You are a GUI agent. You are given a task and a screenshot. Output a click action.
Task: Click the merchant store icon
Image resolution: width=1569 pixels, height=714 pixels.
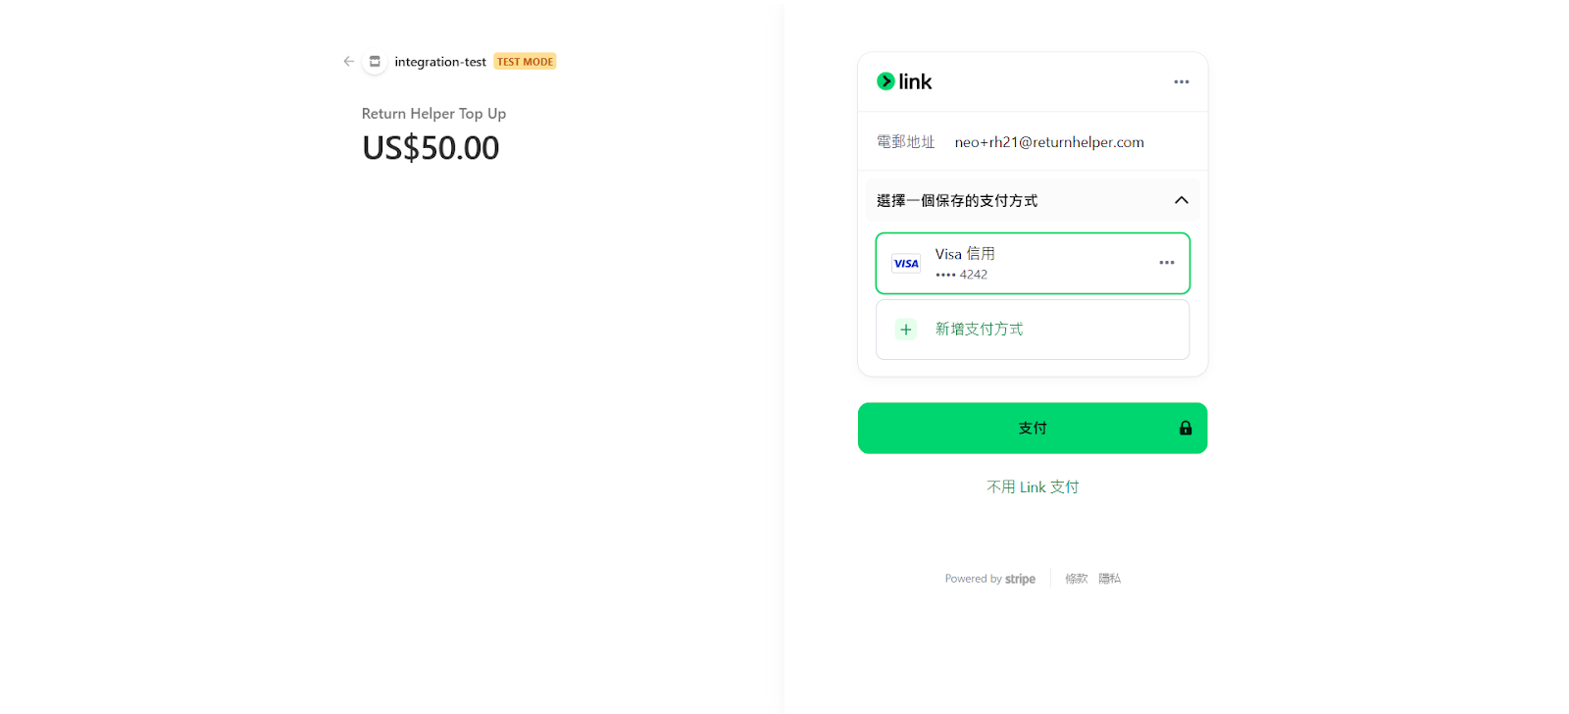tap(375, 62)
